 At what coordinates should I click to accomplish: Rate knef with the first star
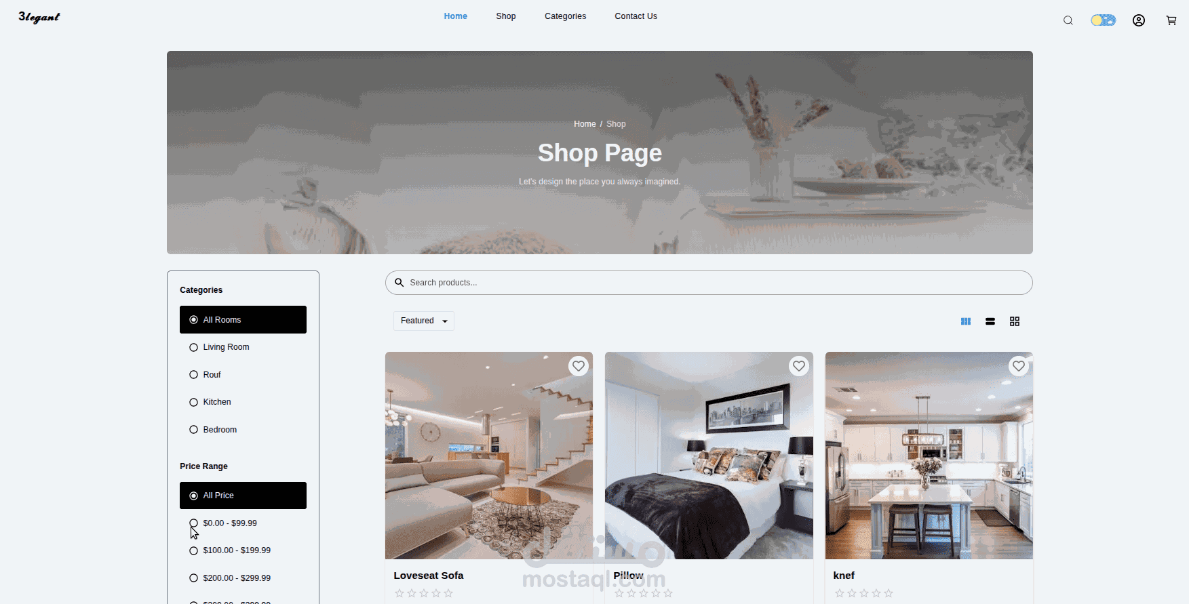pos(840,593)
